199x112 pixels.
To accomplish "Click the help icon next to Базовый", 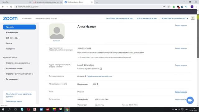I will (86, 76).
